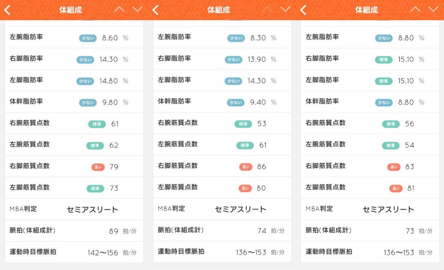
Task: Tap the 右腕筋質点数 row showing 53
Action: pyautogui.click(x=222, y=124)
